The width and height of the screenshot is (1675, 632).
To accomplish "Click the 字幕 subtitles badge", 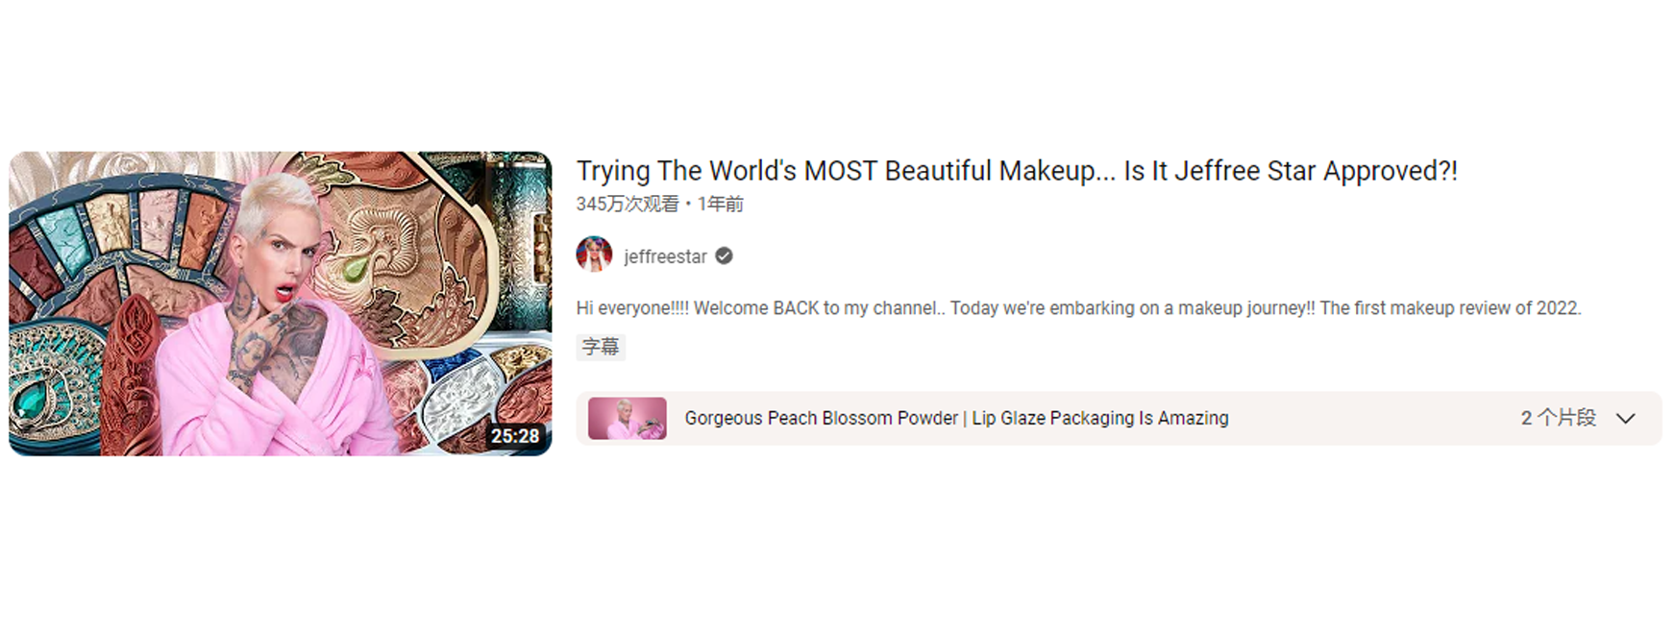I will click(x=601, y=347).
